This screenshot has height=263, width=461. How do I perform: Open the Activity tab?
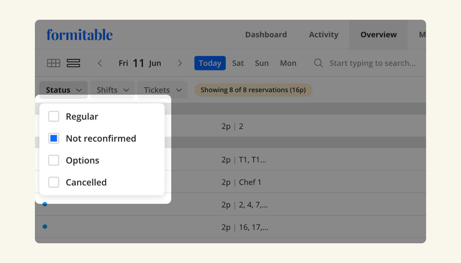[x=324, y=35]
